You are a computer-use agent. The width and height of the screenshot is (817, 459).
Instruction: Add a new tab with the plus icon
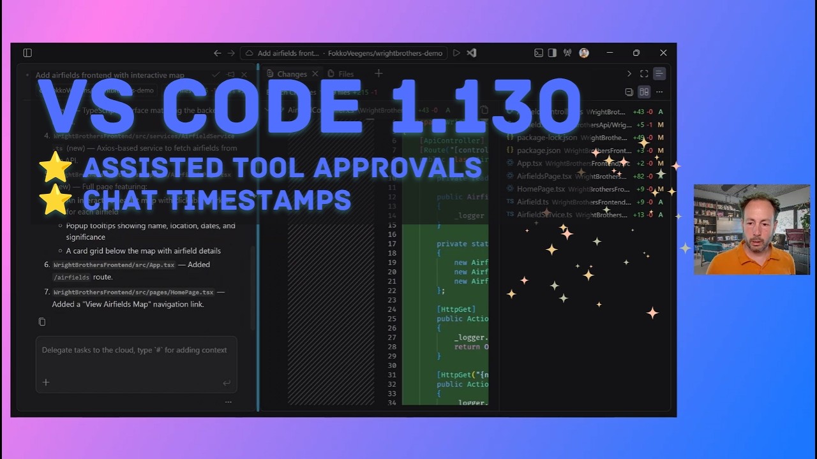tap(379, 74)
